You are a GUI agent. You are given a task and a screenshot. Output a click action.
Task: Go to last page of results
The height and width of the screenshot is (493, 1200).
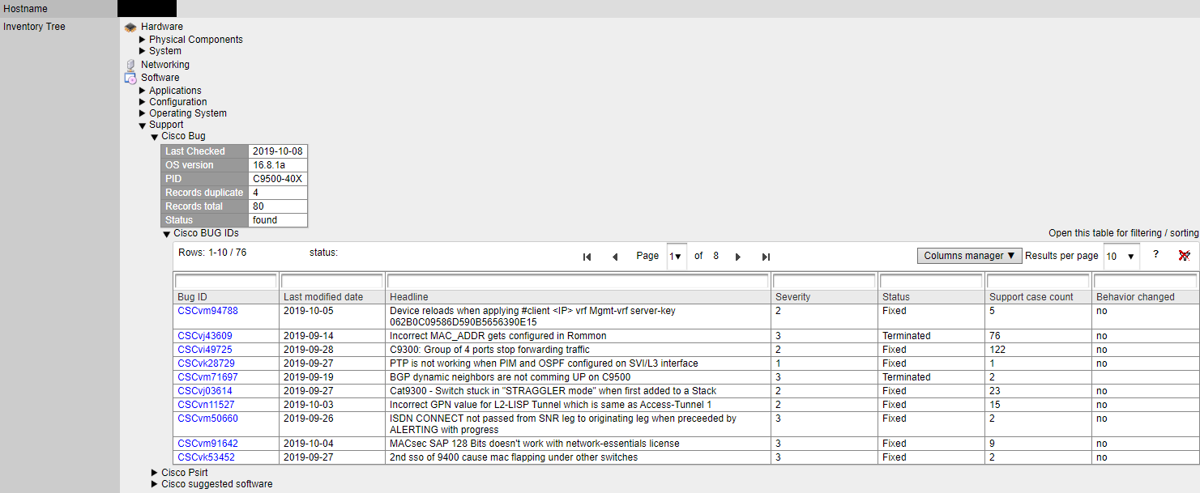click(766, 257)
